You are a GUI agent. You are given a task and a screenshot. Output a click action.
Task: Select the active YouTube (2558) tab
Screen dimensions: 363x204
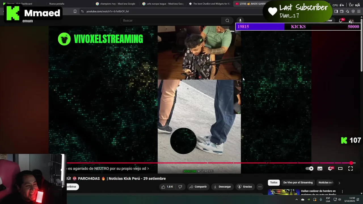250,4
